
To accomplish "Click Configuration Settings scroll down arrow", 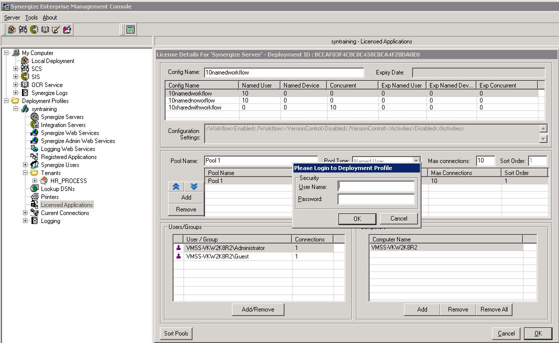I will (x=543, y=138).
